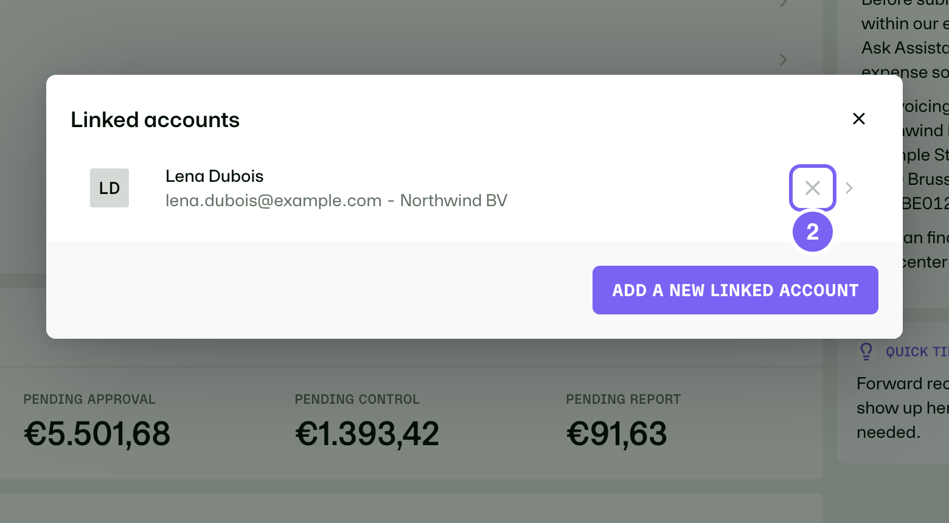Image resolution: width=949 pixels, height=523 pixels.
Task: Click the Pending Control label
Action: [357, 400]
